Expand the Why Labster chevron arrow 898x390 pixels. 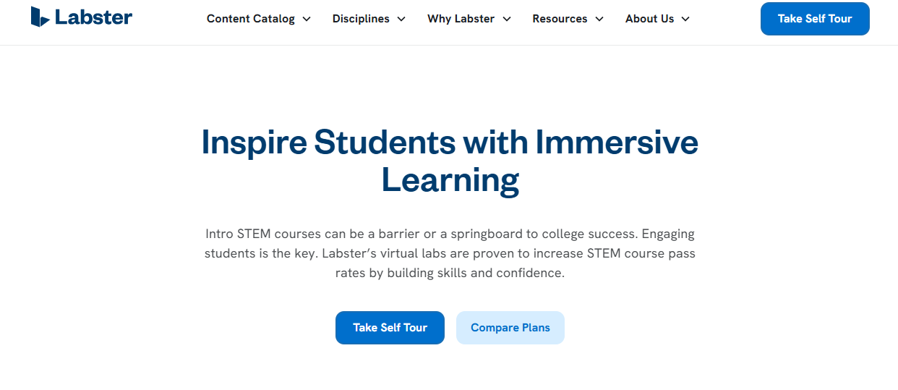(x=507, y=20)
